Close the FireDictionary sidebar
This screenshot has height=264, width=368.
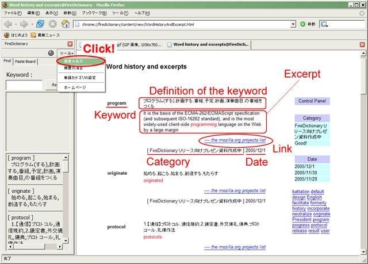[x=70, y=44]
